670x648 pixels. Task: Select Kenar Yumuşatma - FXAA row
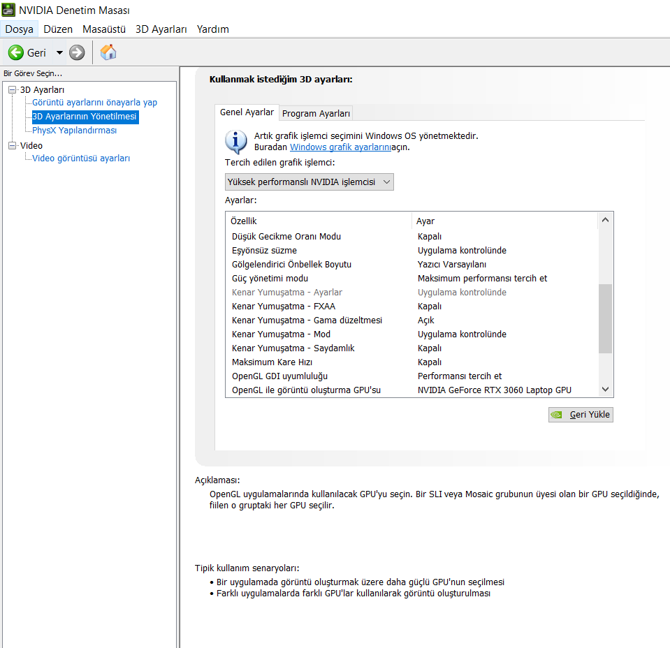coord(411,307)
